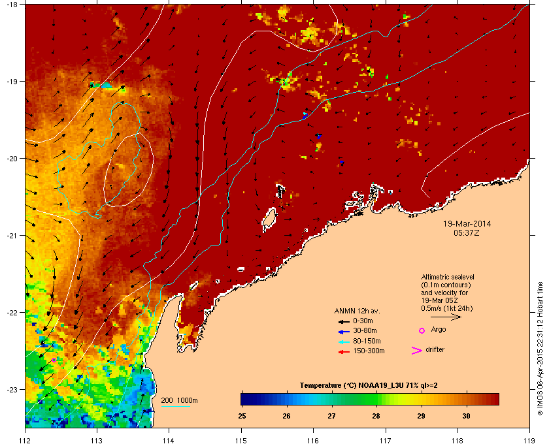The height and width of the screenshot is (444, 549).
Task: Click the longitude axis label 113
Action: click(97, 441)
